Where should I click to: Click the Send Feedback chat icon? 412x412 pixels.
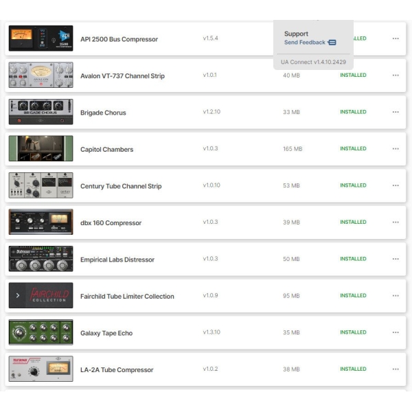point(332,43)
